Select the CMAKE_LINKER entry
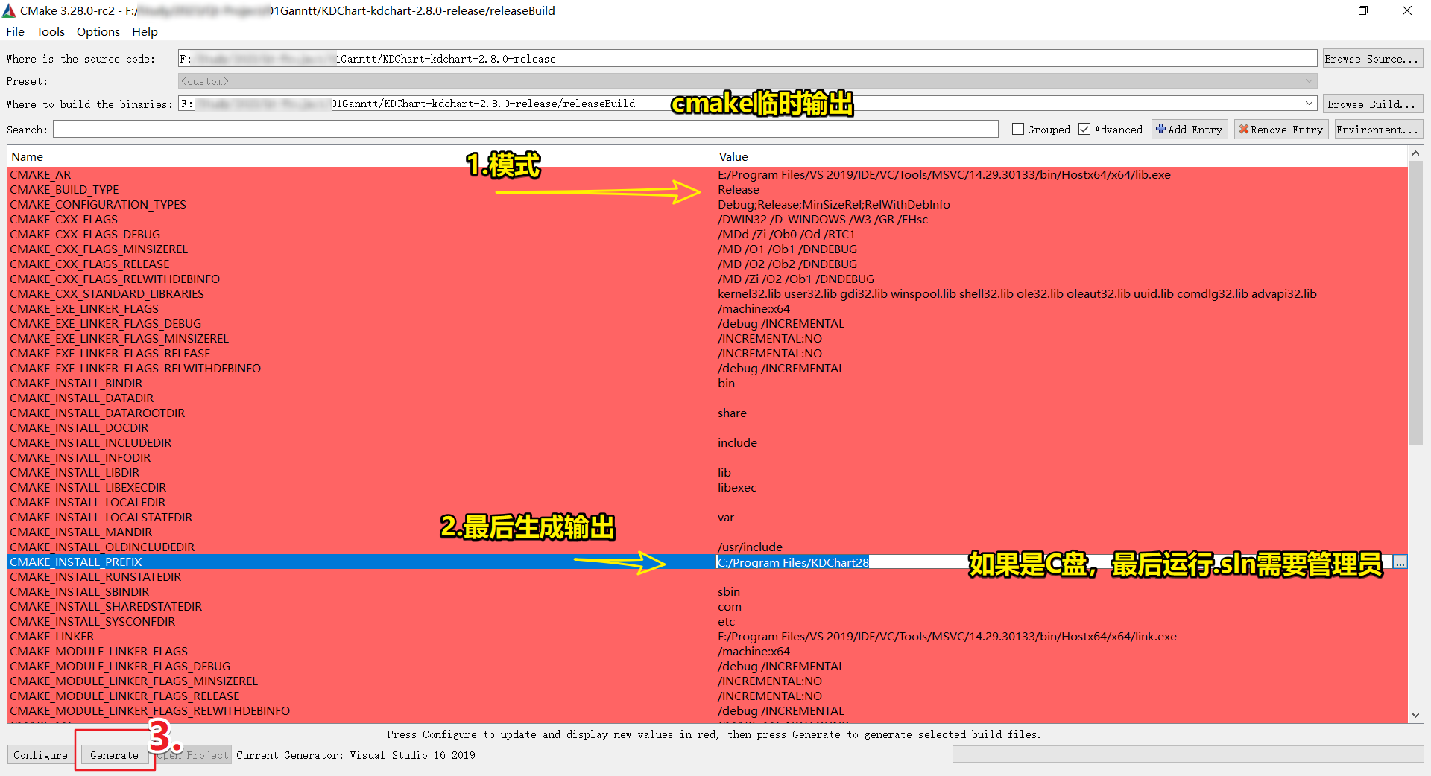1431x776 pixels. pos(51,636)
